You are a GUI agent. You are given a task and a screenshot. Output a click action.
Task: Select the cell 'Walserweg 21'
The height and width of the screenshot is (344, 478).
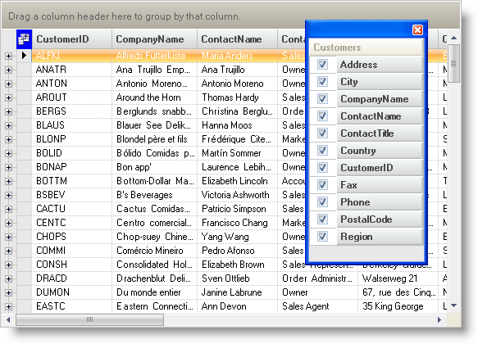pos(398,278)
